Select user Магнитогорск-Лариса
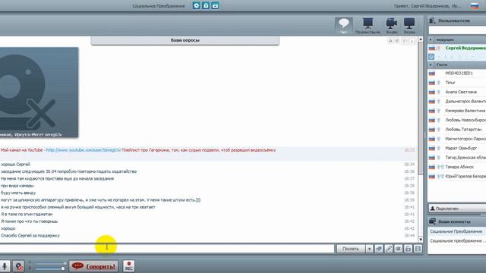The height and width of the screenshot is (273, 486). point(457,139)
